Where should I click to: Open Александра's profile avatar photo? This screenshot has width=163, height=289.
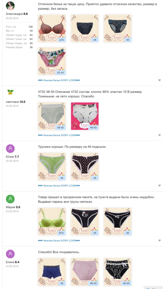coord(10,6)
